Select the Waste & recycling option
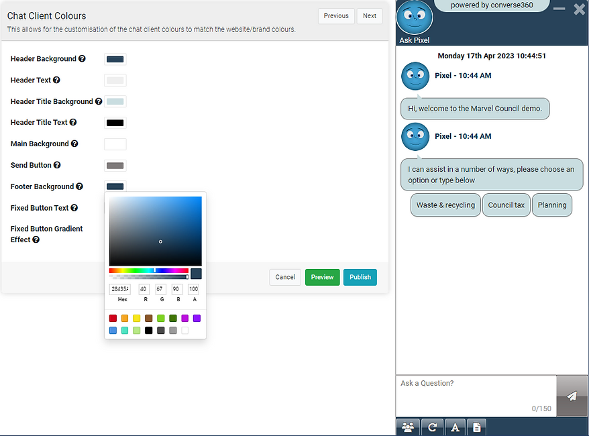The width and height of the screenshot is (589, 436). (445, 205)
